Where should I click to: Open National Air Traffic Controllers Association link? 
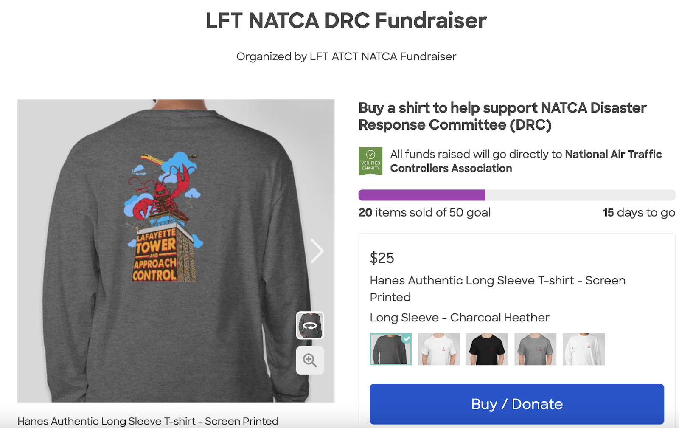point(526,161)
